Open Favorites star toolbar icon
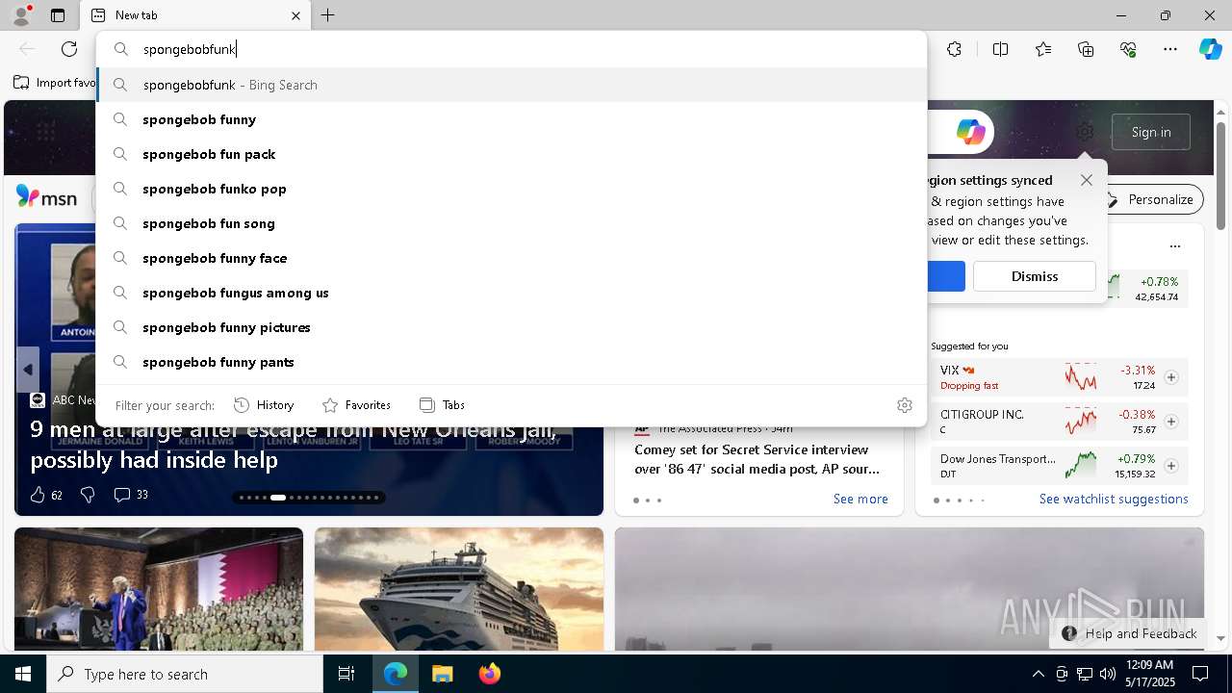 point(1043,49)
